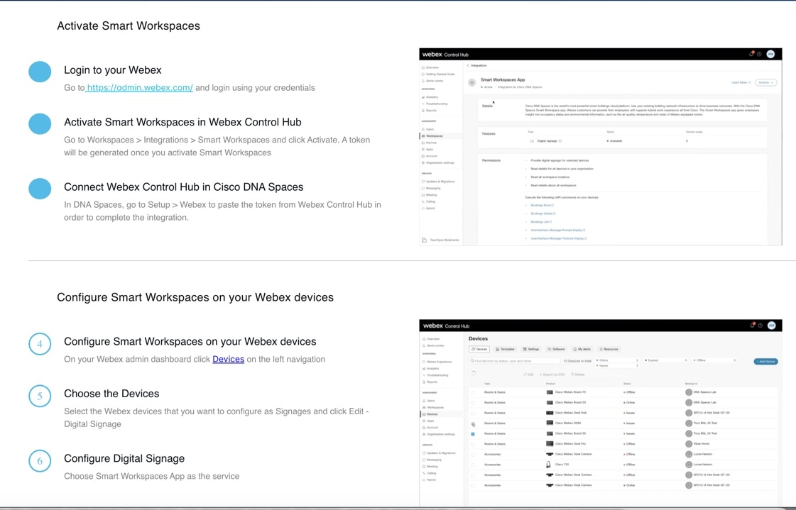The height and width of the screenshot is (510, 796).
Task: Open Workspaces in lower screenshot sidebar
Action: pos(433,408)
